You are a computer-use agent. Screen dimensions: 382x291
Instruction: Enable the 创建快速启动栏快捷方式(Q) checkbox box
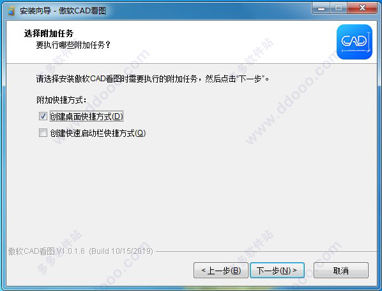(x=43, y=133)
